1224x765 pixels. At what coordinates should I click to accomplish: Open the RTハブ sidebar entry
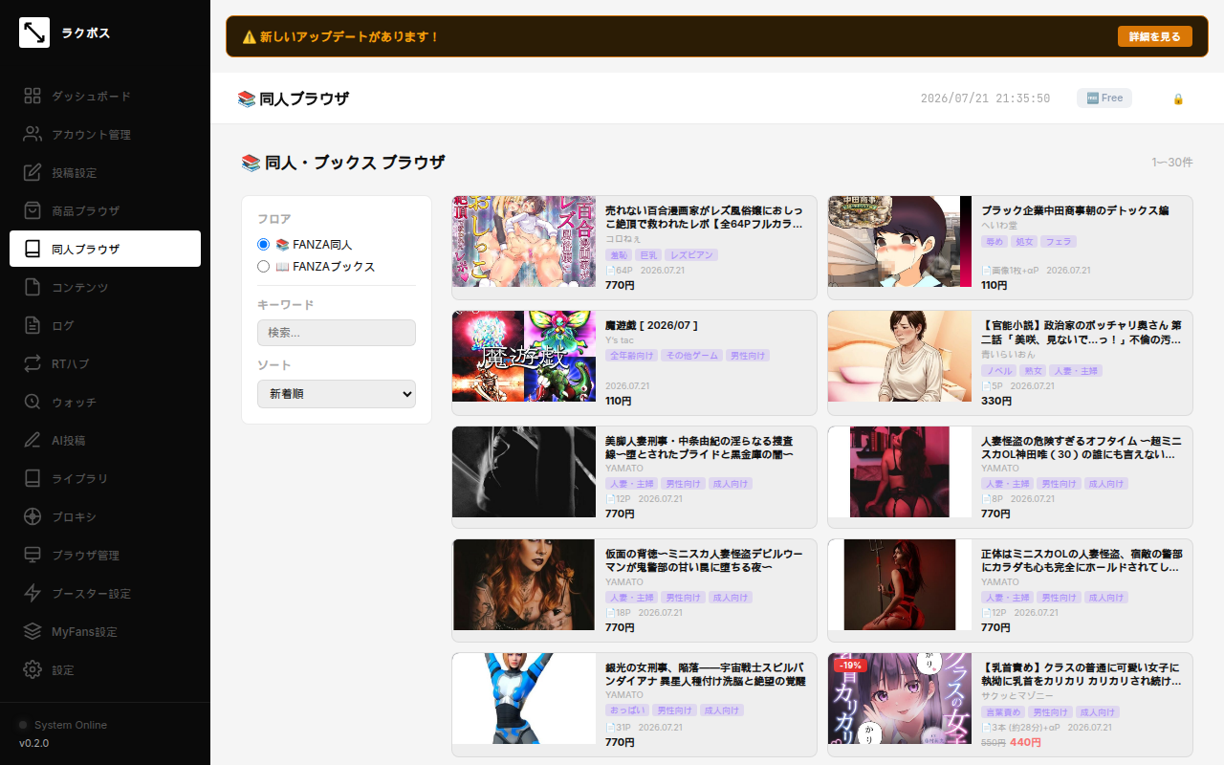[105, 363]
